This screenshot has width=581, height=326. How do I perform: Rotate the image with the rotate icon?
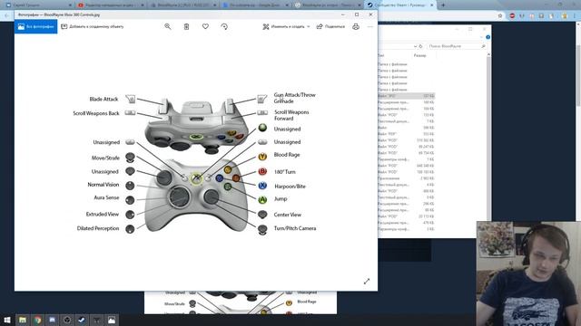pos(224,26)
